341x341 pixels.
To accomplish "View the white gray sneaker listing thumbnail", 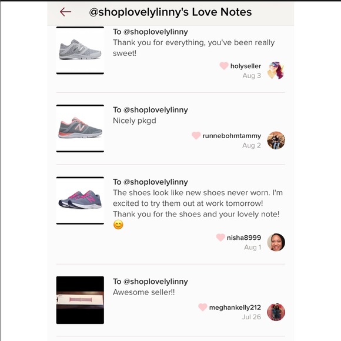I will 80,51.
